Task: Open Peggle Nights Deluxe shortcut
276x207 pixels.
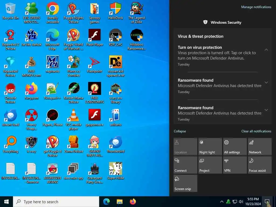Action: pos(73,13)
